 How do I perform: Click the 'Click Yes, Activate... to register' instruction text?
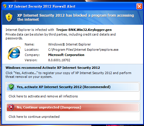point(68,75)
